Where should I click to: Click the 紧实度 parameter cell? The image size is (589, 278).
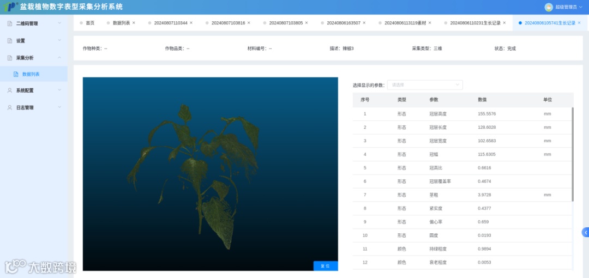point(436,208)
